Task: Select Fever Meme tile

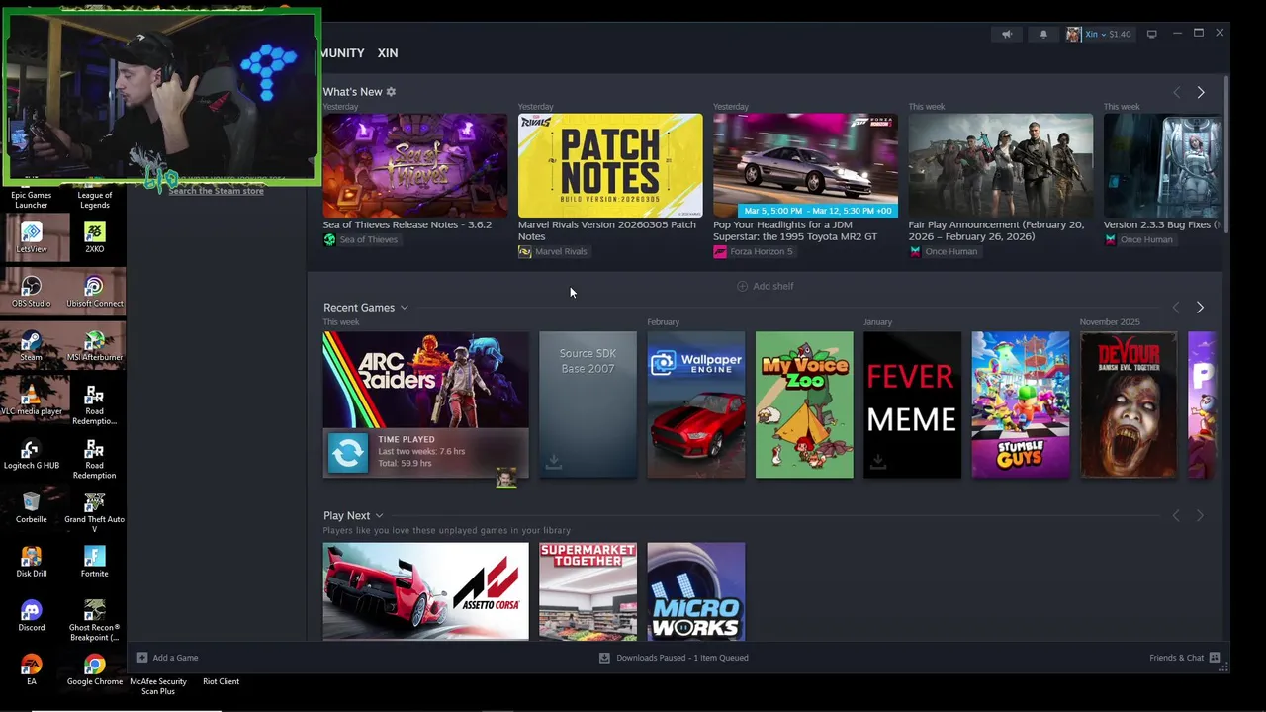Action: [912, 404]
